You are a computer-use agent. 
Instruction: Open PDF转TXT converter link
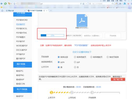(x=21, y=41)
